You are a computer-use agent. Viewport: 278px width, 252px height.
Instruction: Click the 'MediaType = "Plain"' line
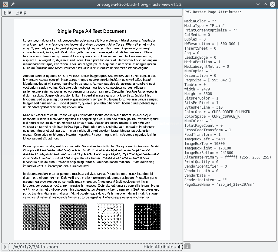[x=204, y=26]
